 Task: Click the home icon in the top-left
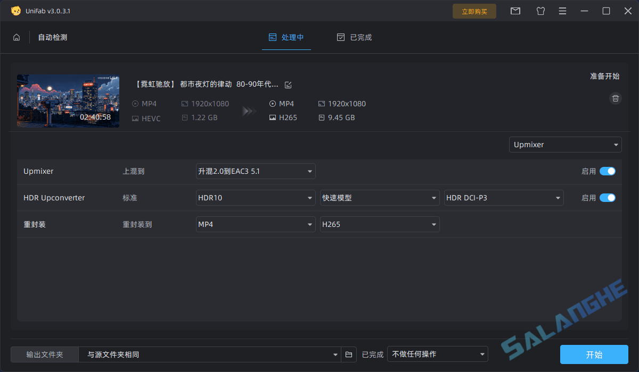tap(17, 37)
